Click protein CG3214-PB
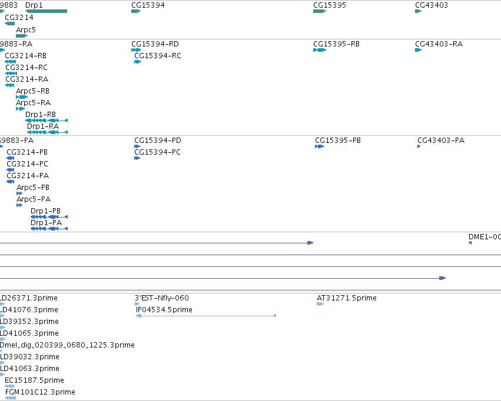Viewport: 501px width, 401px height. 27,152
